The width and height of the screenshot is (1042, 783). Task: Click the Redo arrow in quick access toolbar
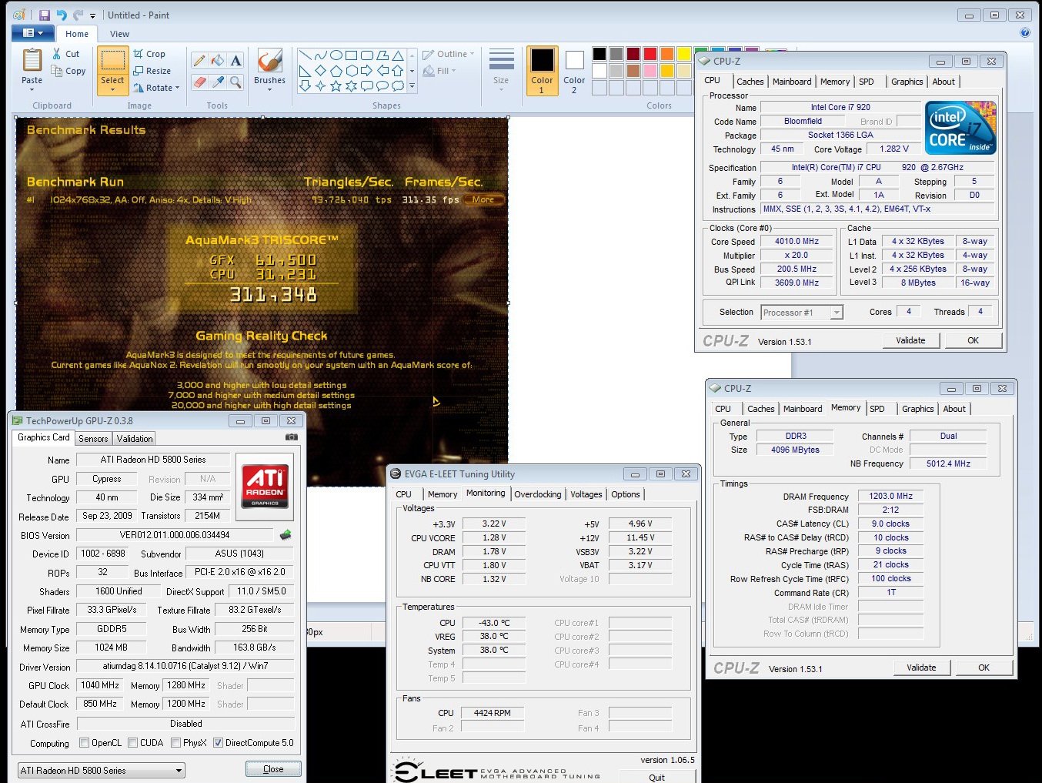coord(78,15)
